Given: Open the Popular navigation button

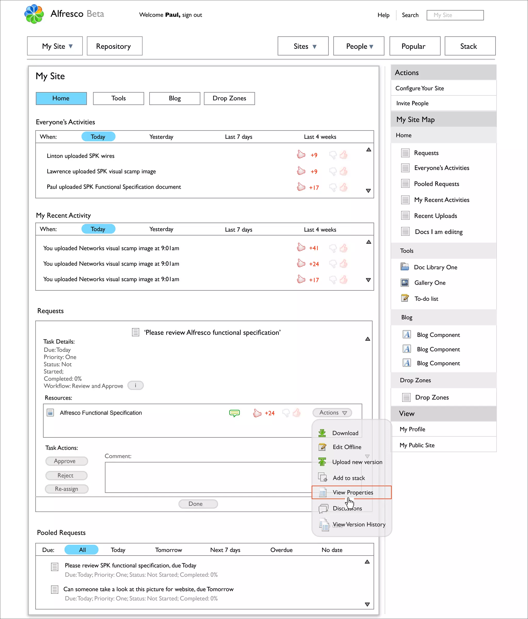Looking at the screenshot, I should tap(415, 46).
